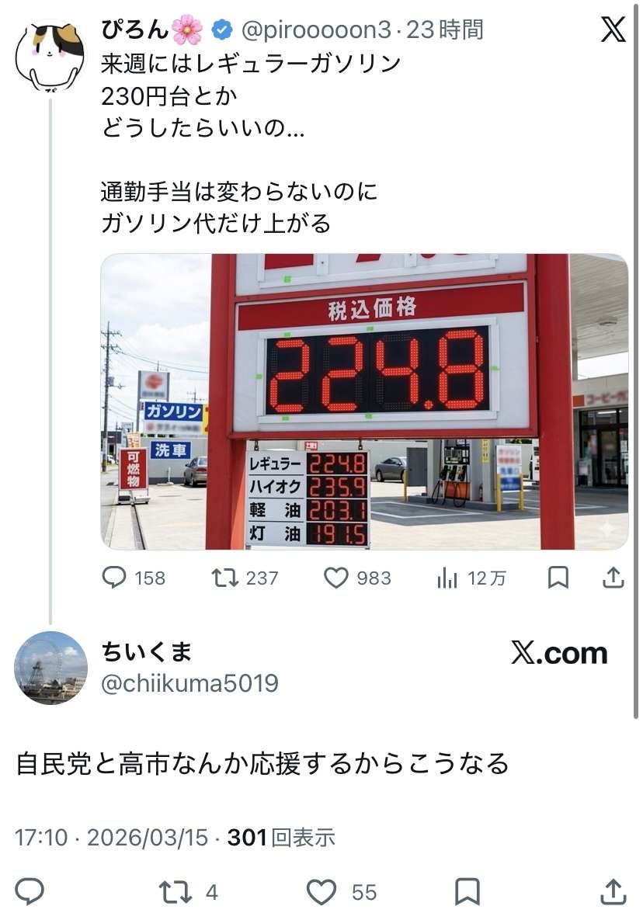This screenshot has height=920, width=643.
Task: Share ぴろん's post via upload arrow
Action: point(613,578)
